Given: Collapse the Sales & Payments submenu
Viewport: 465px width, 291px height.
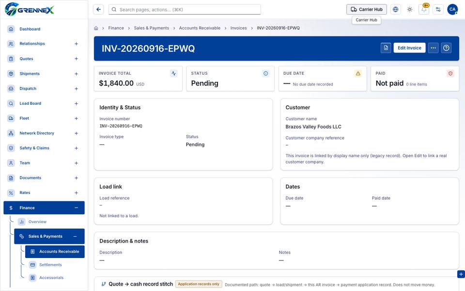Looking at the screenshot, I should click(x=75, y=236).
